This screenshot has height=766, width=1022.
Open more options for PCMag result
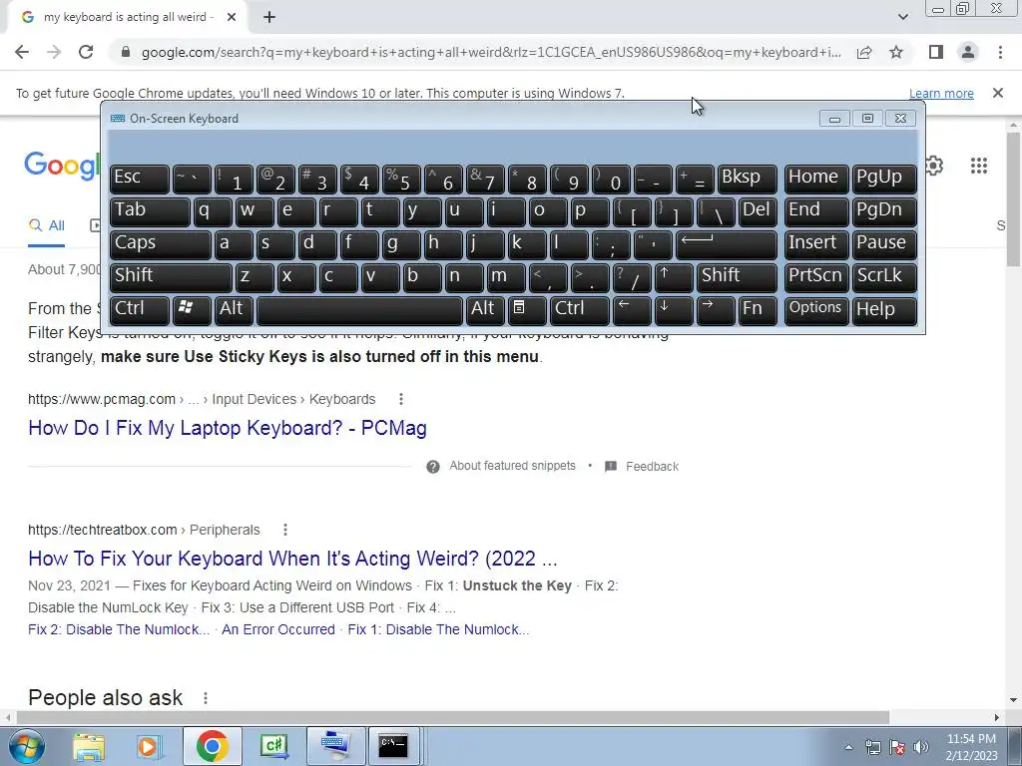point(401,399)
